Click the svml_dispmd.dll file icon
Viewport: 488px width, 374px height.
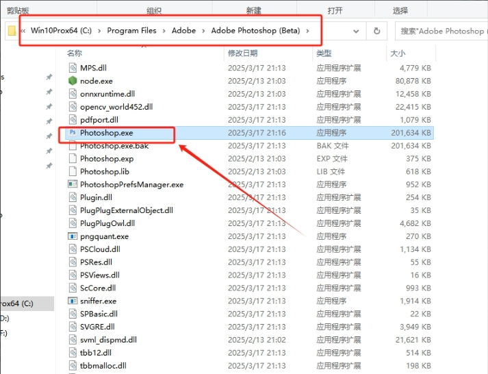73,340
